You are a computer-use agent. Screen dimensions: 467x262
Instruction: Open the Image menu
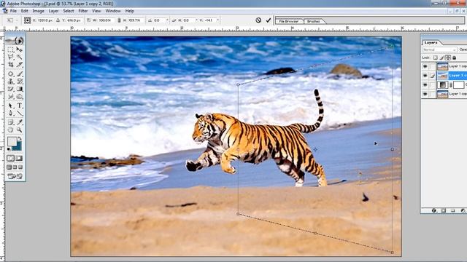click(38, 11)
